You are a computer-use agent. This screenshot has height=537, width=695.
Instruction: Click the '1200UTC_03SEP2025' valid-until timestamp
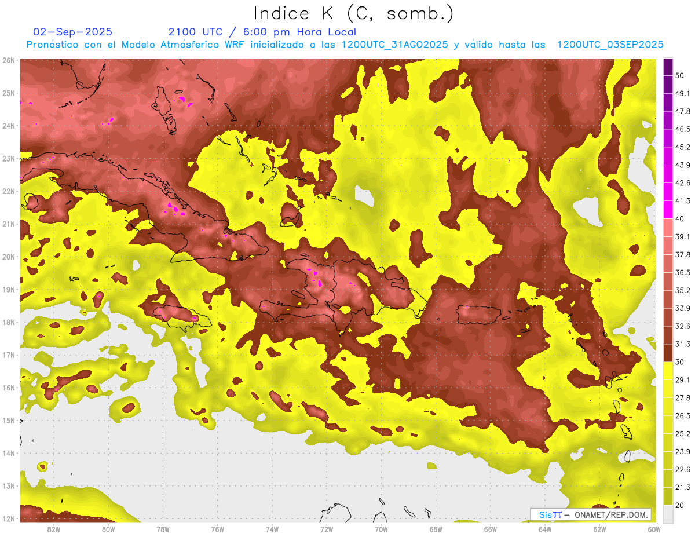610,45
